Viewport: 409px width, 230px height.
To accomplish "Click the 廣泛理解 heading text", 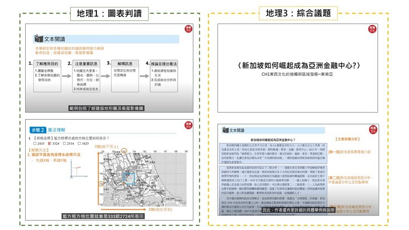I will tap(56, 130).
